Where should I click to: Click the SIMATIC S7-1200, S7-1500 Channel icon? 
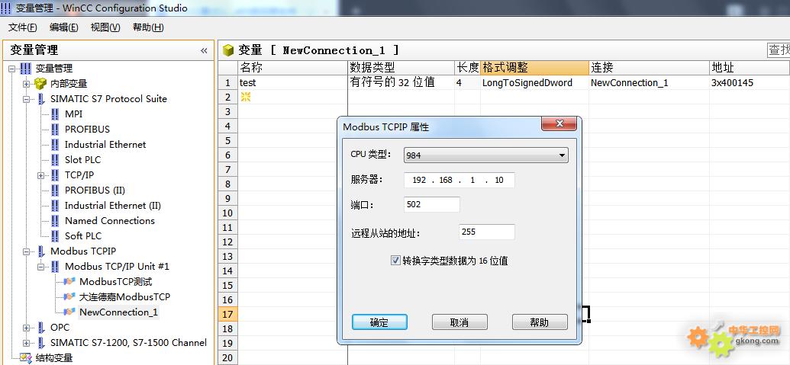click(x=40, y=343)
